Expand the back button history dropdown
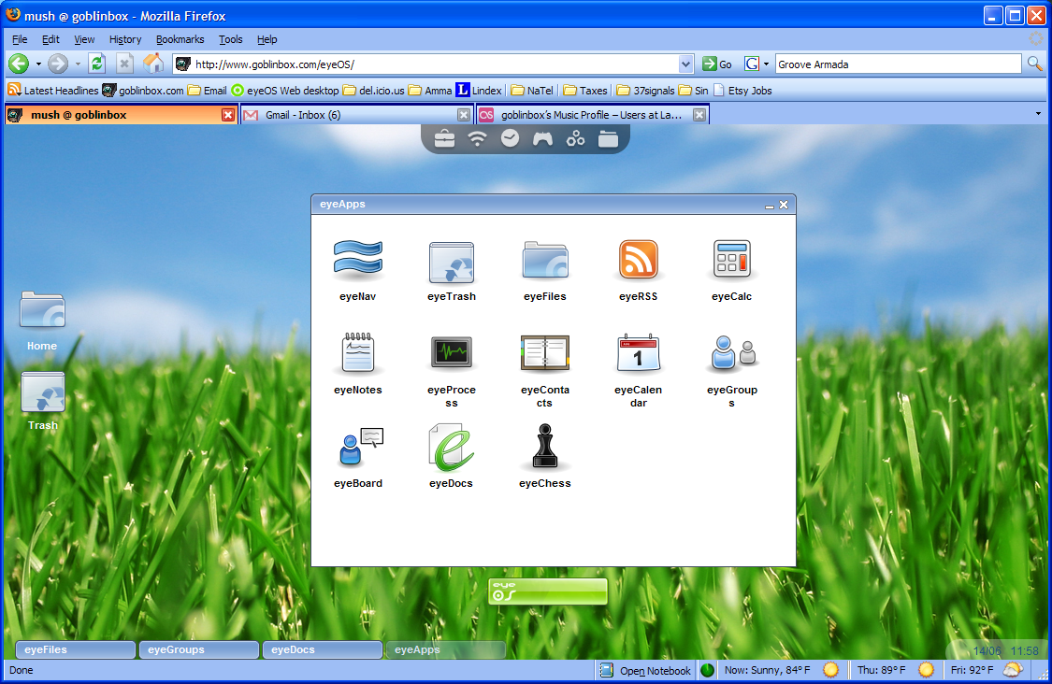1052x684 pixels. 38,64
